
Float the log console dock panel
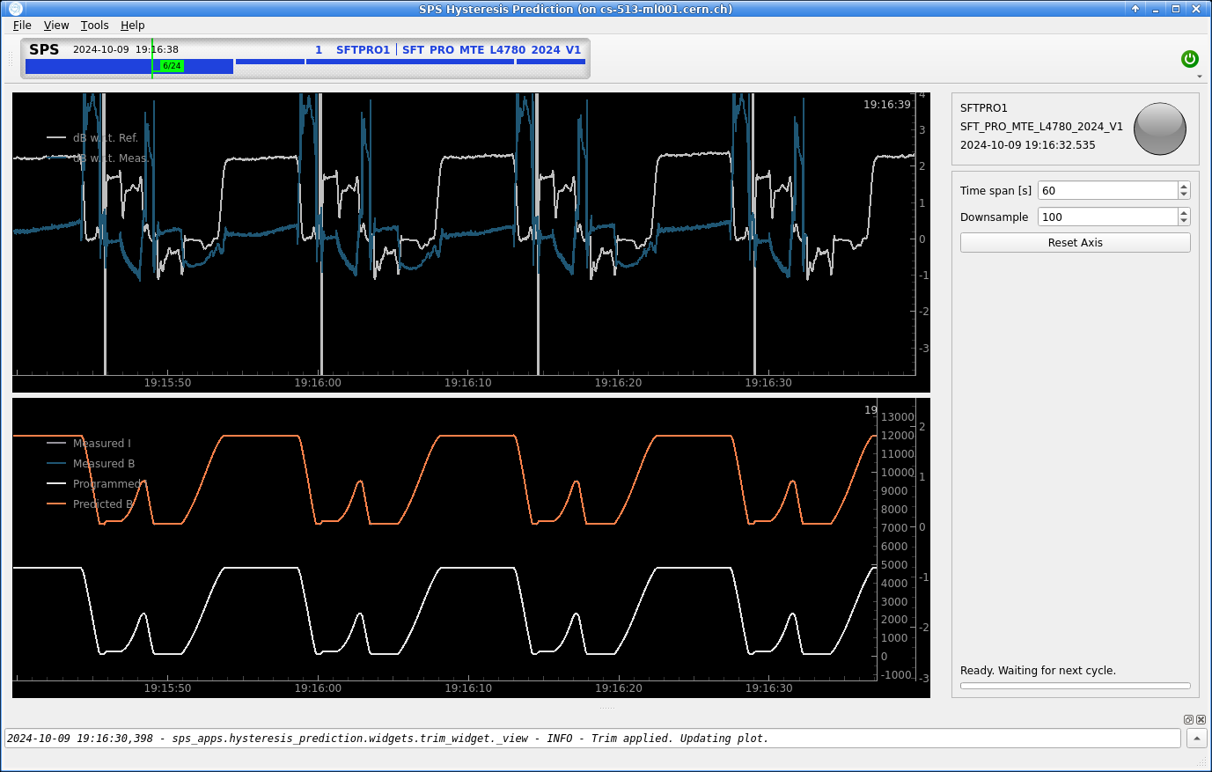[x=1188, y=720]
